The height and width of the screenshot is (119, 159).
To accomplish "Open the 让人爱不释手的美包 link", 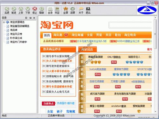I will click(x=56, y=71).
